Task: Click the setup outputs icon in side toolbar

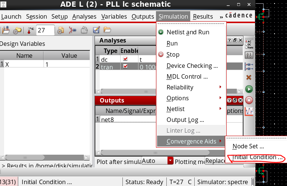Action: [249, 66]
